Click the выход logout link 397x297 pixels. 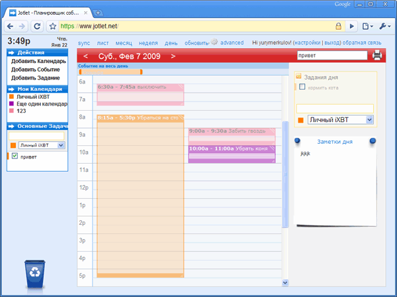coord(332,42)
